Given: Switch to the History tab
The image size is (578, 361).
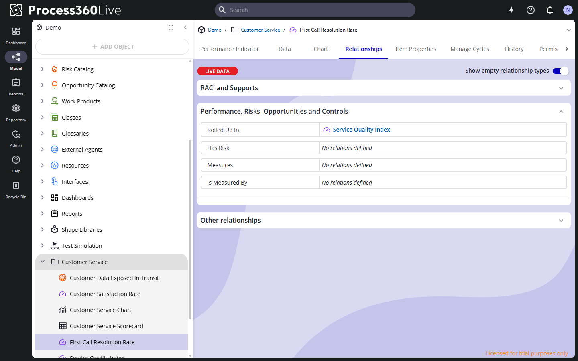Looking at the screenshot, I should point(514,49).
